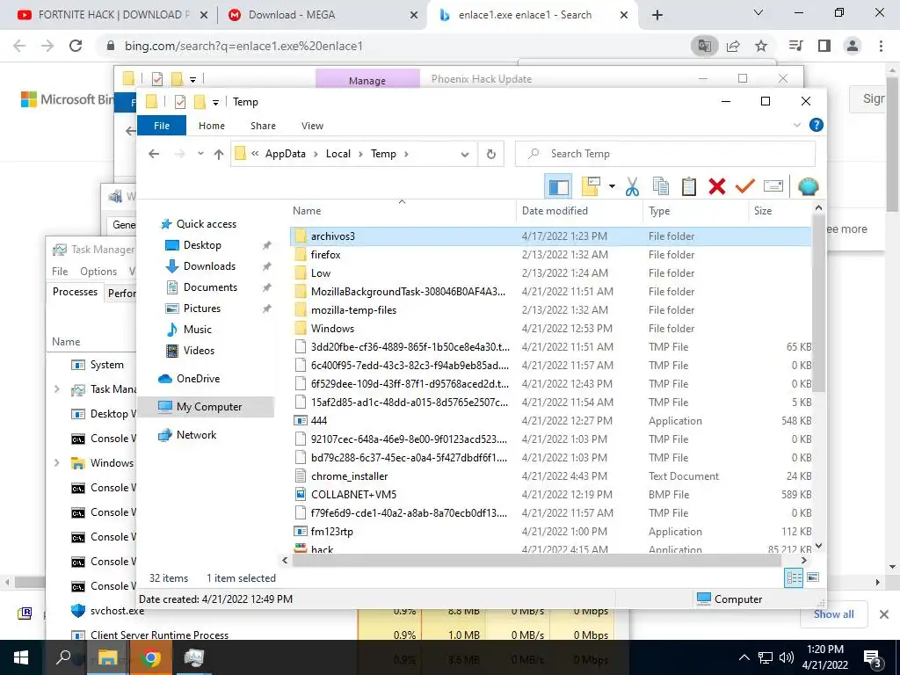The image size is (900, 675).
Task: Open address bar history dropdown
Action: pyautogui.click(x=465, y=154)
